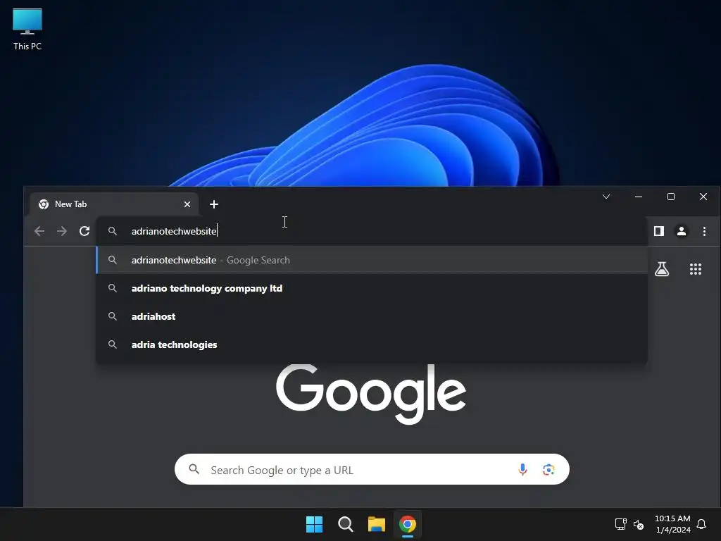Open Google Lens image search icon

[548, 470]
